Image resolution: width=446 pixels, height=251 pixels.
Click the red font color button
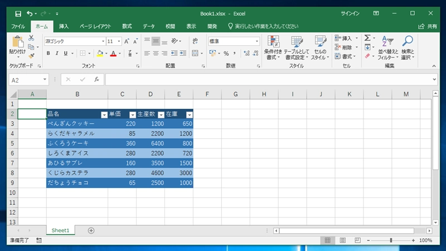(113, 53)
